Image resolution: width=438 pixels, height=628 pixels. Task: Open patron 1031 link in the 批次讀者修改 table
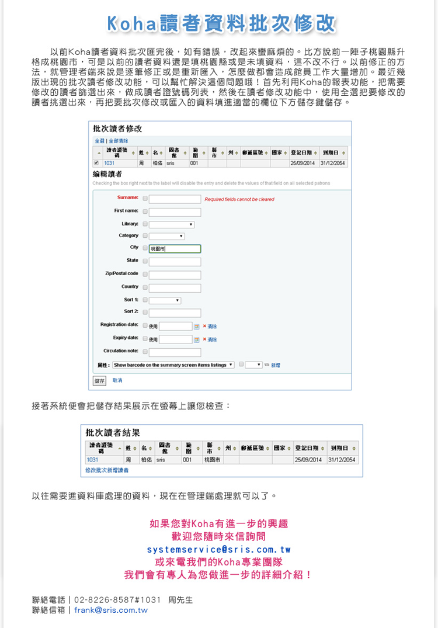(x=109, y=163)
